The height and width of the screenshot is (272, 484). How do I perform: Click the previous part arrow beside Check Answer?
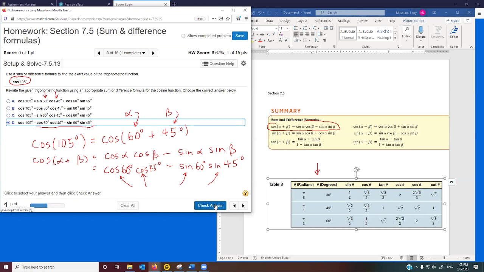[234, 206]
